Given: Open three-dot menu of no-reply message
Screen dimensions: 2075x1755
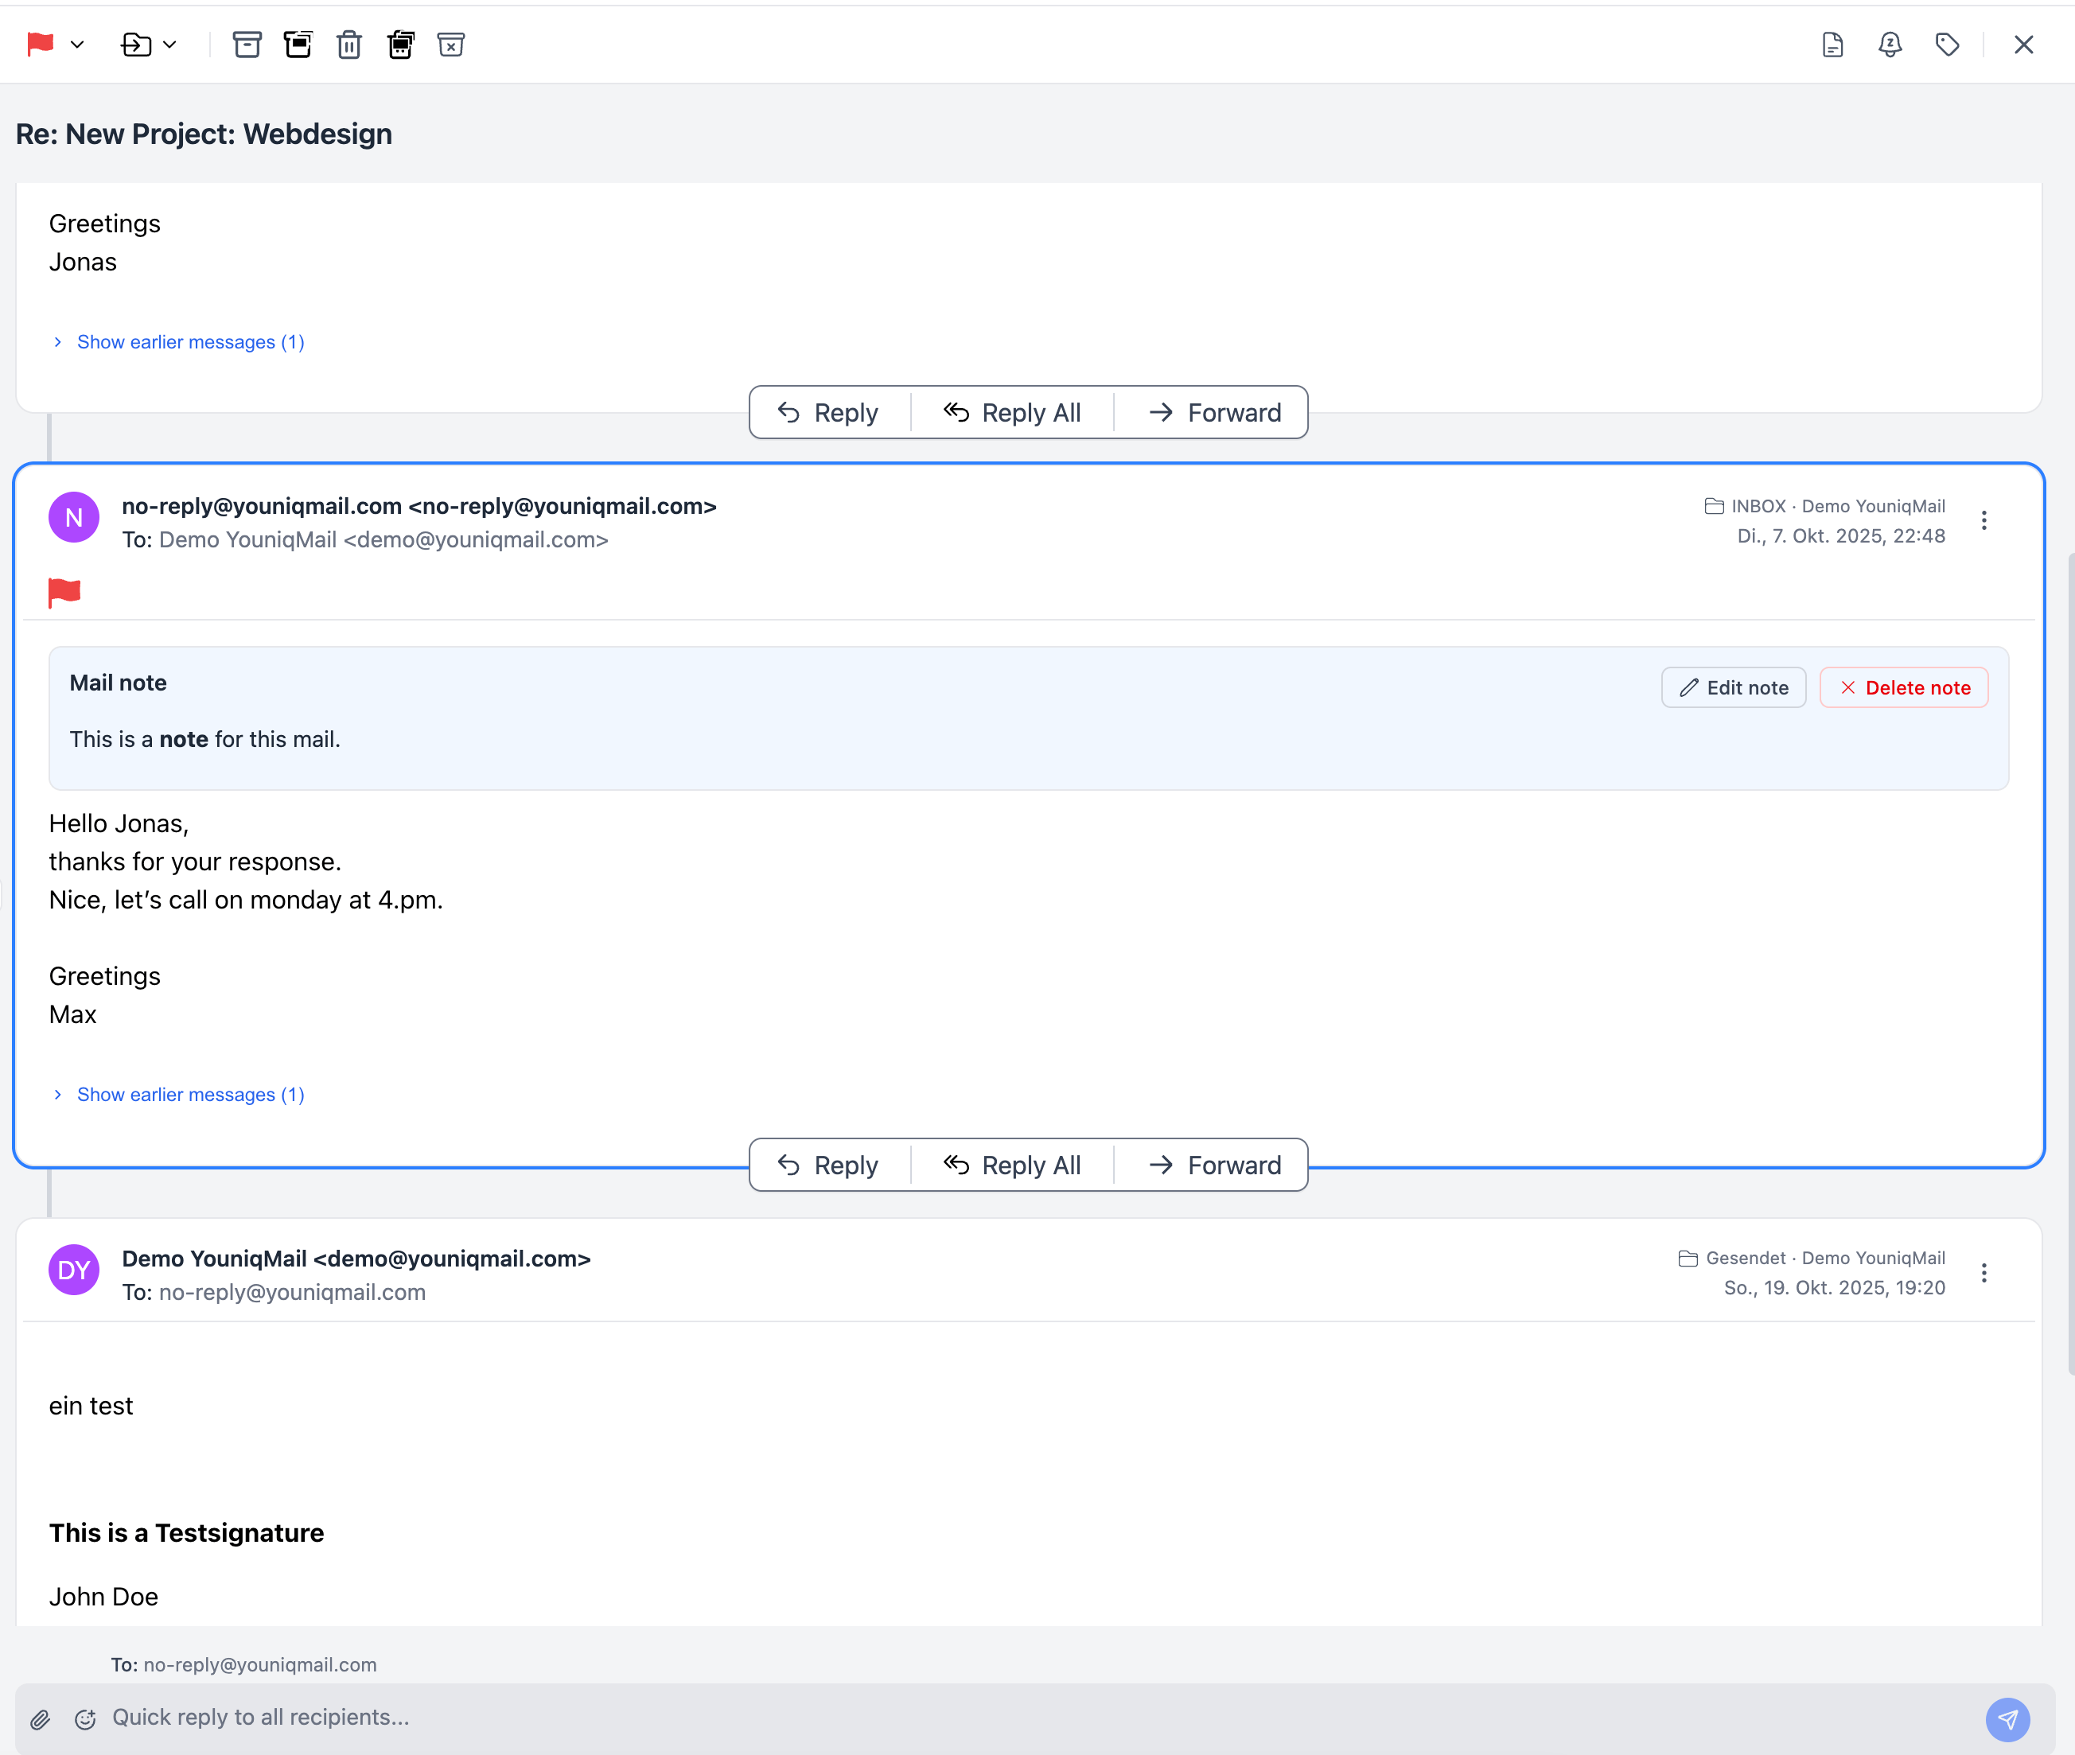Looking at the screenshot, I should [x=1984, y=520].
